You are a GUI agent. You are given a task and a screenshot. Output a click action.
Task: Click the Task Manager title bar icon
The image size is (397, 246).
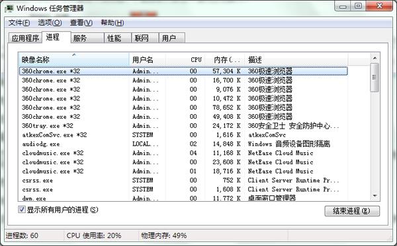tap(9, 9)
